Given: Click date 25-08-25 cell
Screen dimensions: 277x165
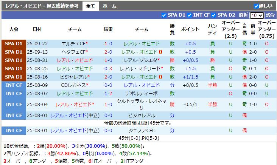Looking at the screenshot, I should tap(37, 69).
